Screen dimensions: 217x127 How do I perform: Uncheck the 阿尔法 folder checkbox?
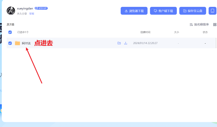coord(10,43)
